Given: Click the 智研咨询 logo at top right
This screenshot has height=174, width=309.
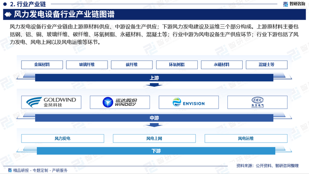Looking at the screenshot, I should click(294, 4).
